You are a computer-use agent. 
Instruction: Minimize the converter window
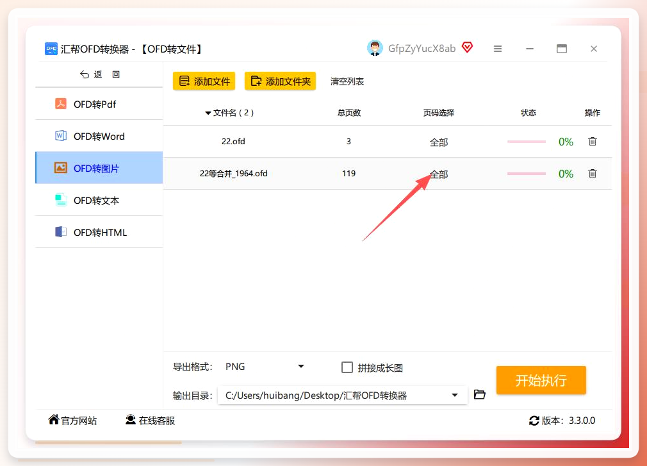530,49
